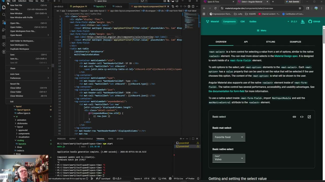Open editor More Actions ellipsis
The width and height of the screenshot is (325, 182).
[197, 6]
